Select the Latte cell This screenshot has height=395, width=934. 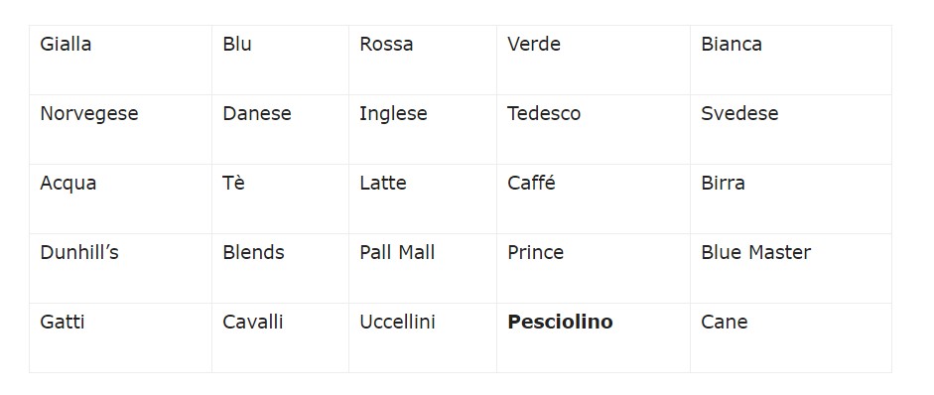click(422, 199)
